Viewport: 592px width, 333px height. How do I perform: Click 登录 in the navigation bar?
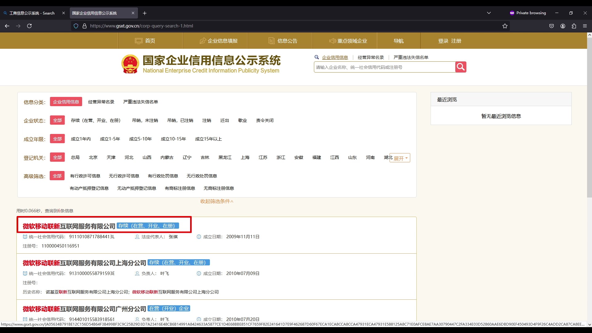(x=443, y=41)
